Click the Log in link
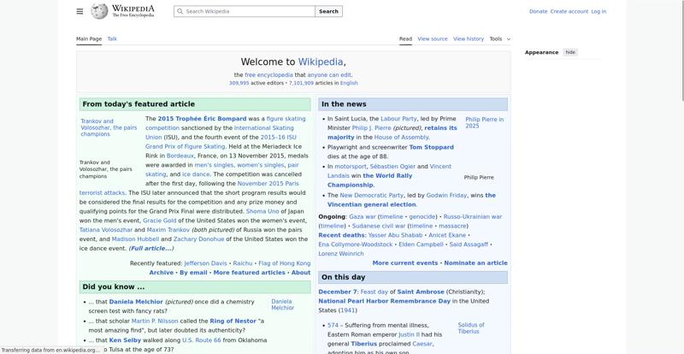684x354 pixels. tap(598, 12)
